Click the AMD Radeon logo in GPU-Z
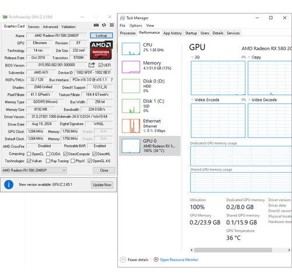This screenshot has height=280, width=292. tap(101, 50)
